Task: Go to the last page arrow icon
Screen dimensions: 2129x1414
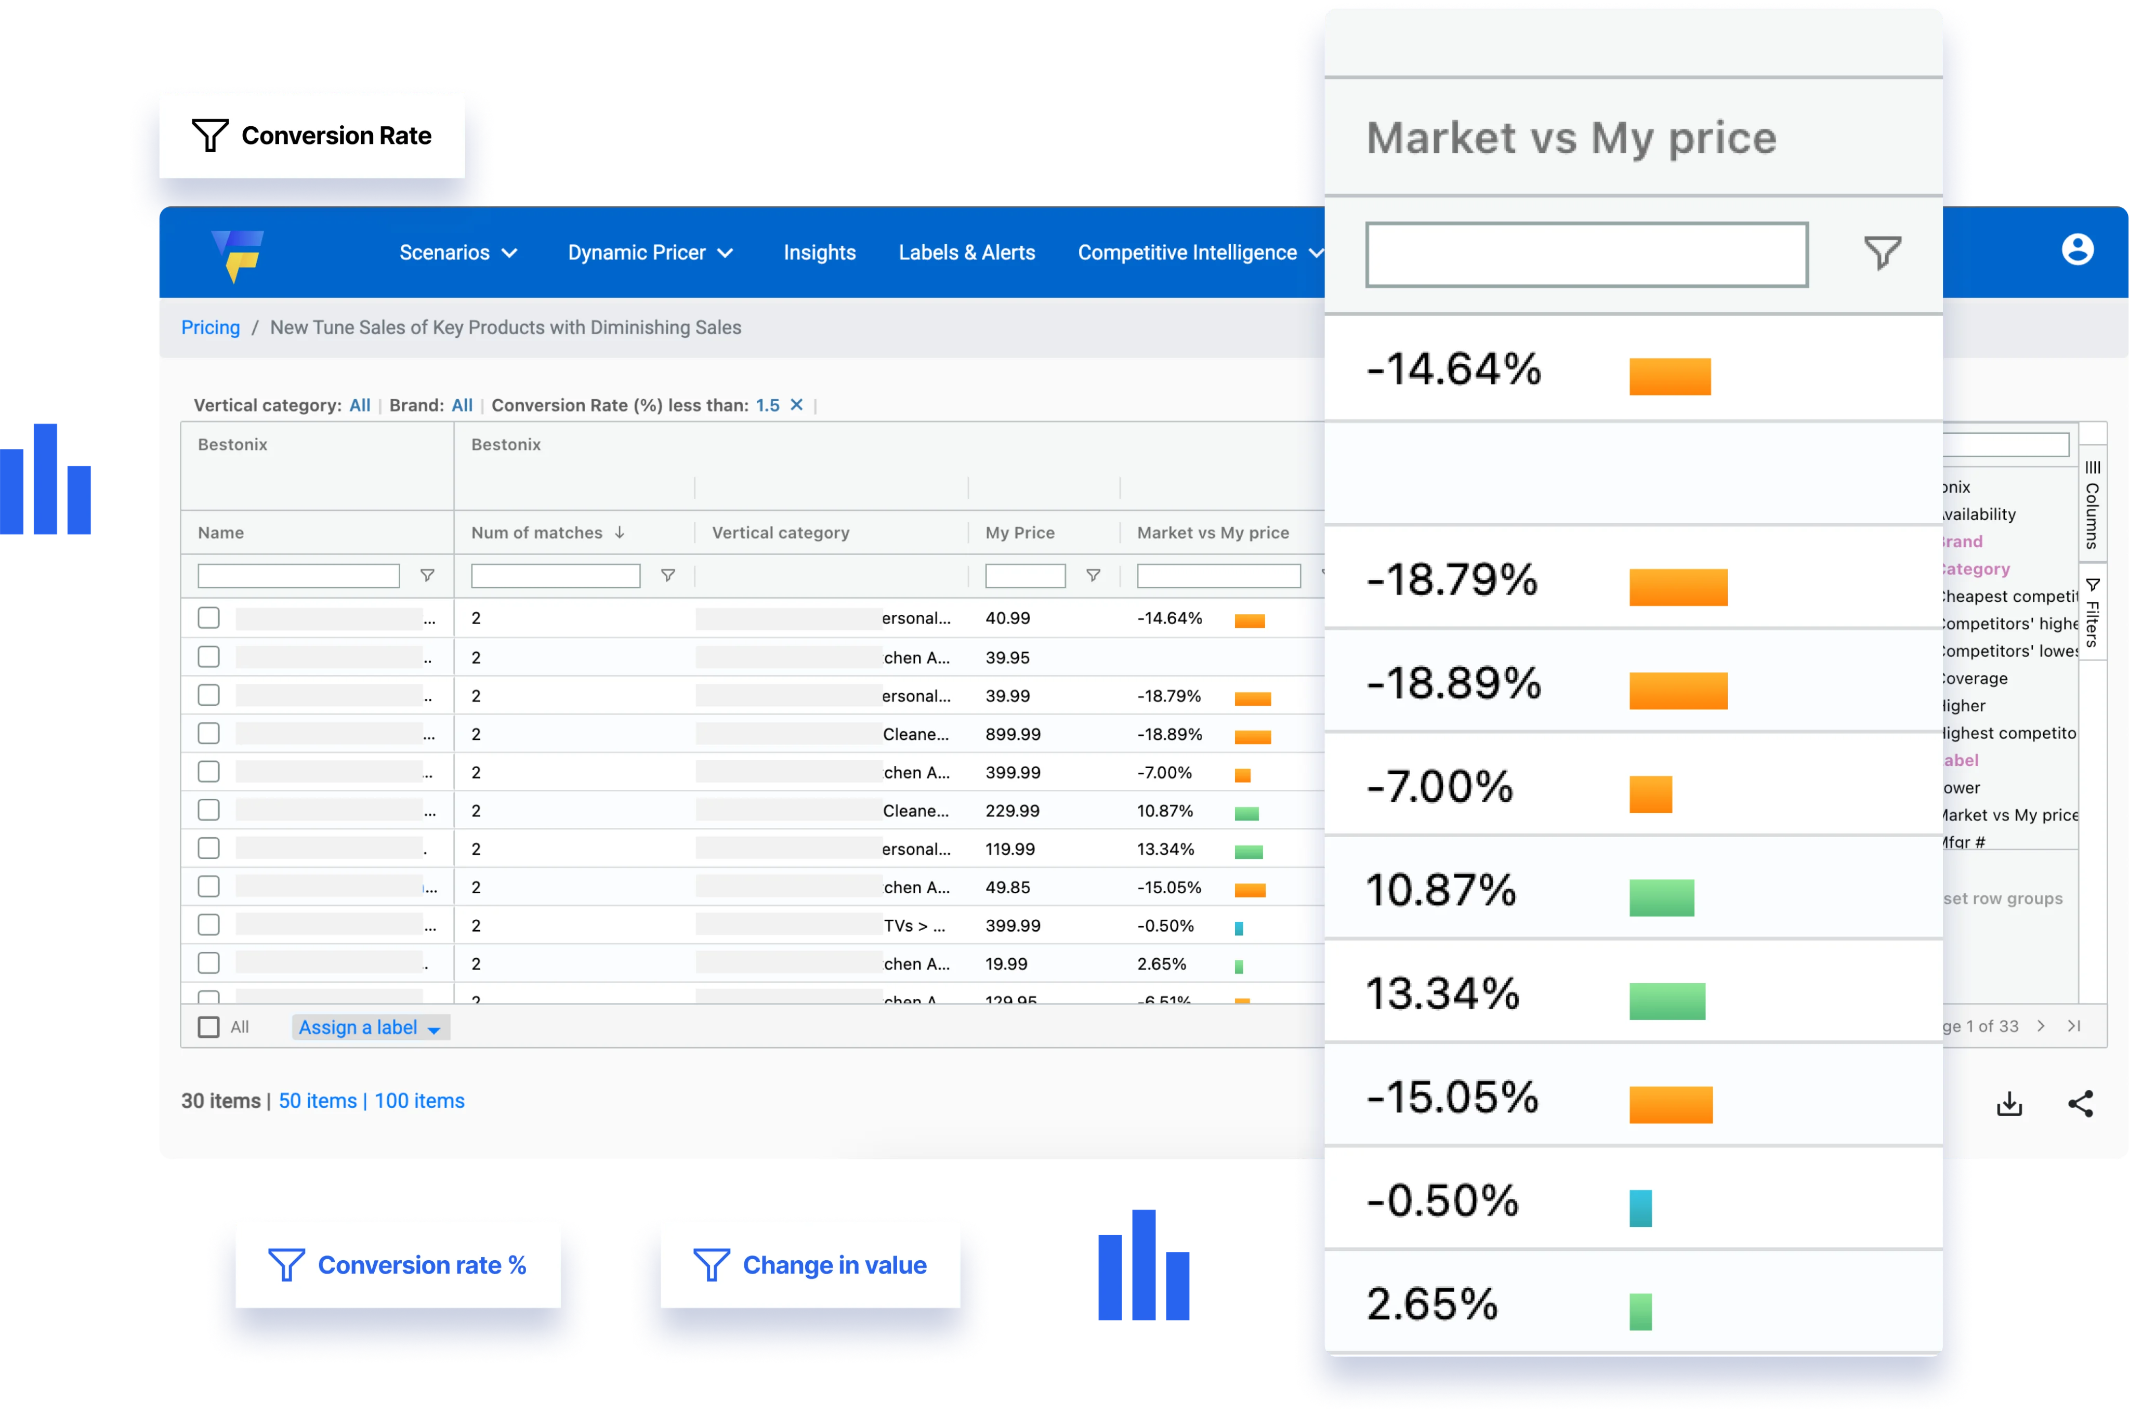Action: pyautogui.click(x=2074, y=1026)
